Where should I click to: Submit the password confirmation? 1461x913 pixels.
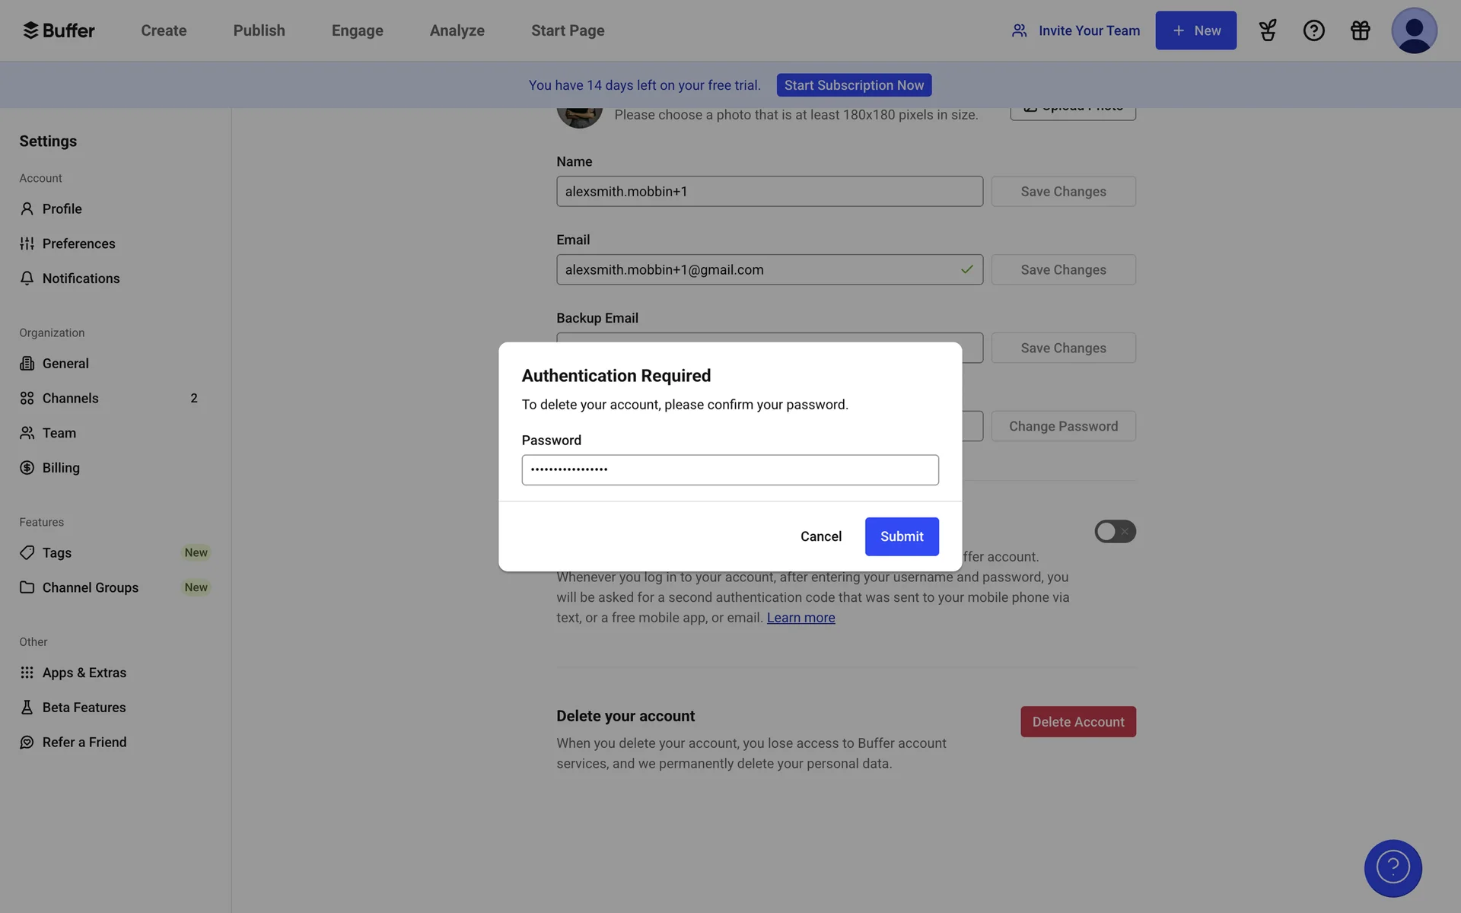tap(902, 536)
